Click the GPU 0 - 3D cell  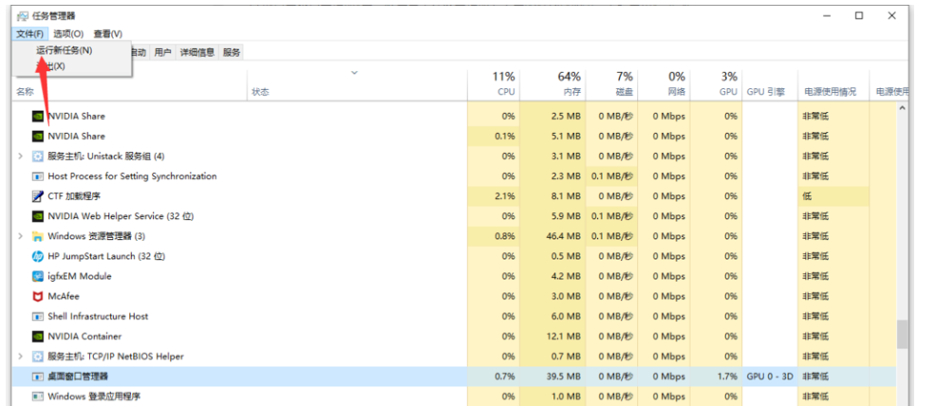point(770,377)
